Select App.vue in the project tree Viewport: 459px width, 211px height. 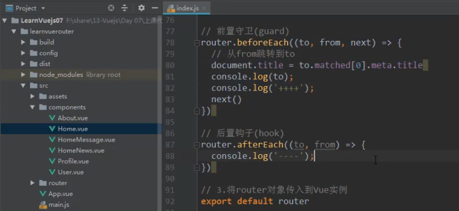[x=61, y=194]
